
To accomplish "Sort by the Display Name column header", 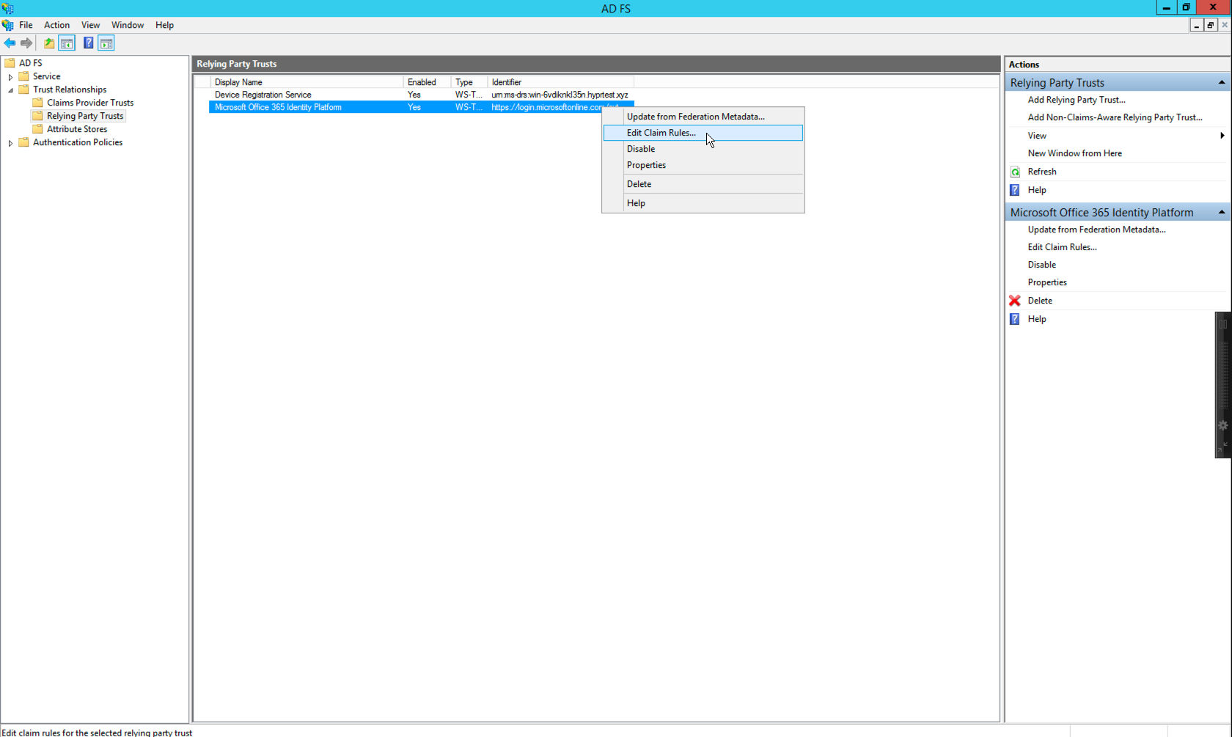I will pos(307,82).
